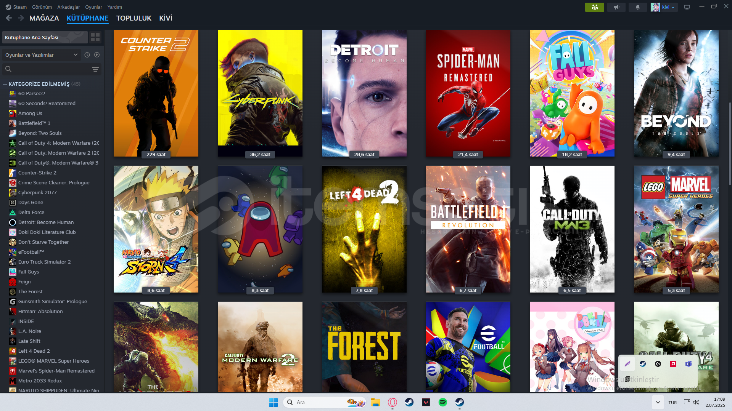The image size is (732, 411).
Task: Open the Arkadaşlar menu
Action: pos(69,7)
